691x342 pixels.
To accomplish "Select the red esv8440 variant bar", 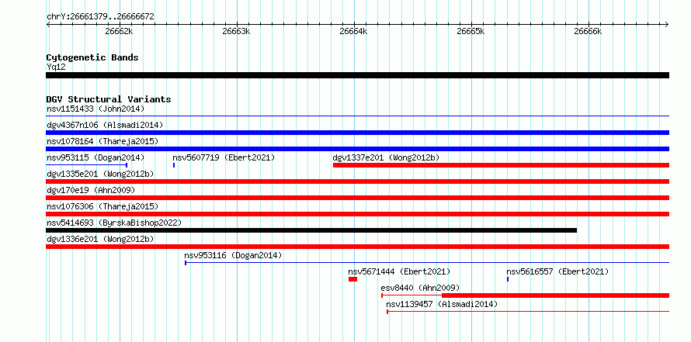I will pos(526,295).
